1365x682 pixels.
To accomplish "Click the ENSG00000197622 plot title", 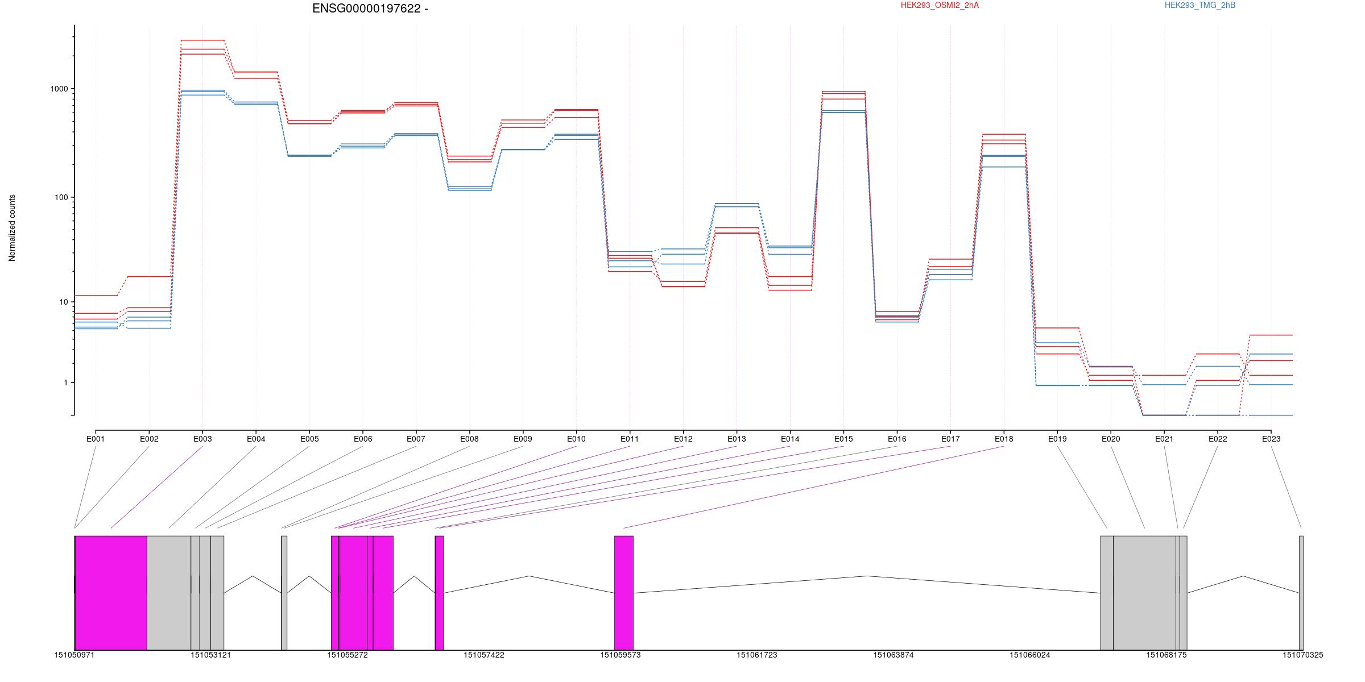I will click(x=370, y=9).
